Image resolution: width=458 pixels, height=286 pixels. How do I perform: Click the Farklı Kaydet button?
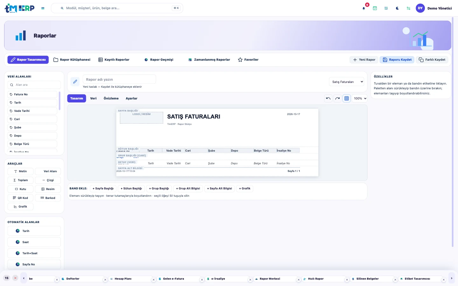coord(432,60)
